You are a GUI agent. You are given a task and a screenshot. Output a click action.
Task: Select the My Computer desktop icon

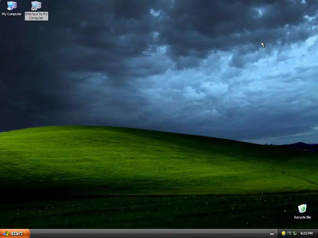click(x=12, y=6)
